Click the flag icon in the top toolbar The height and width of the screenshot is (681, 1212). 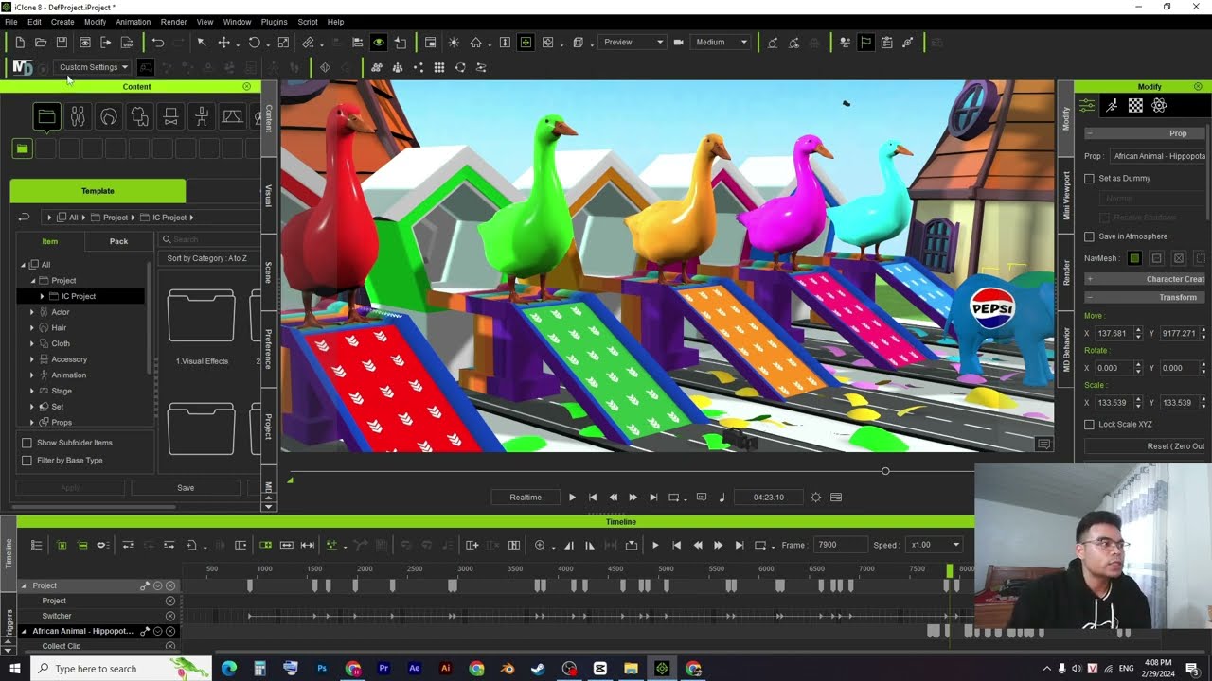[865, 43]
